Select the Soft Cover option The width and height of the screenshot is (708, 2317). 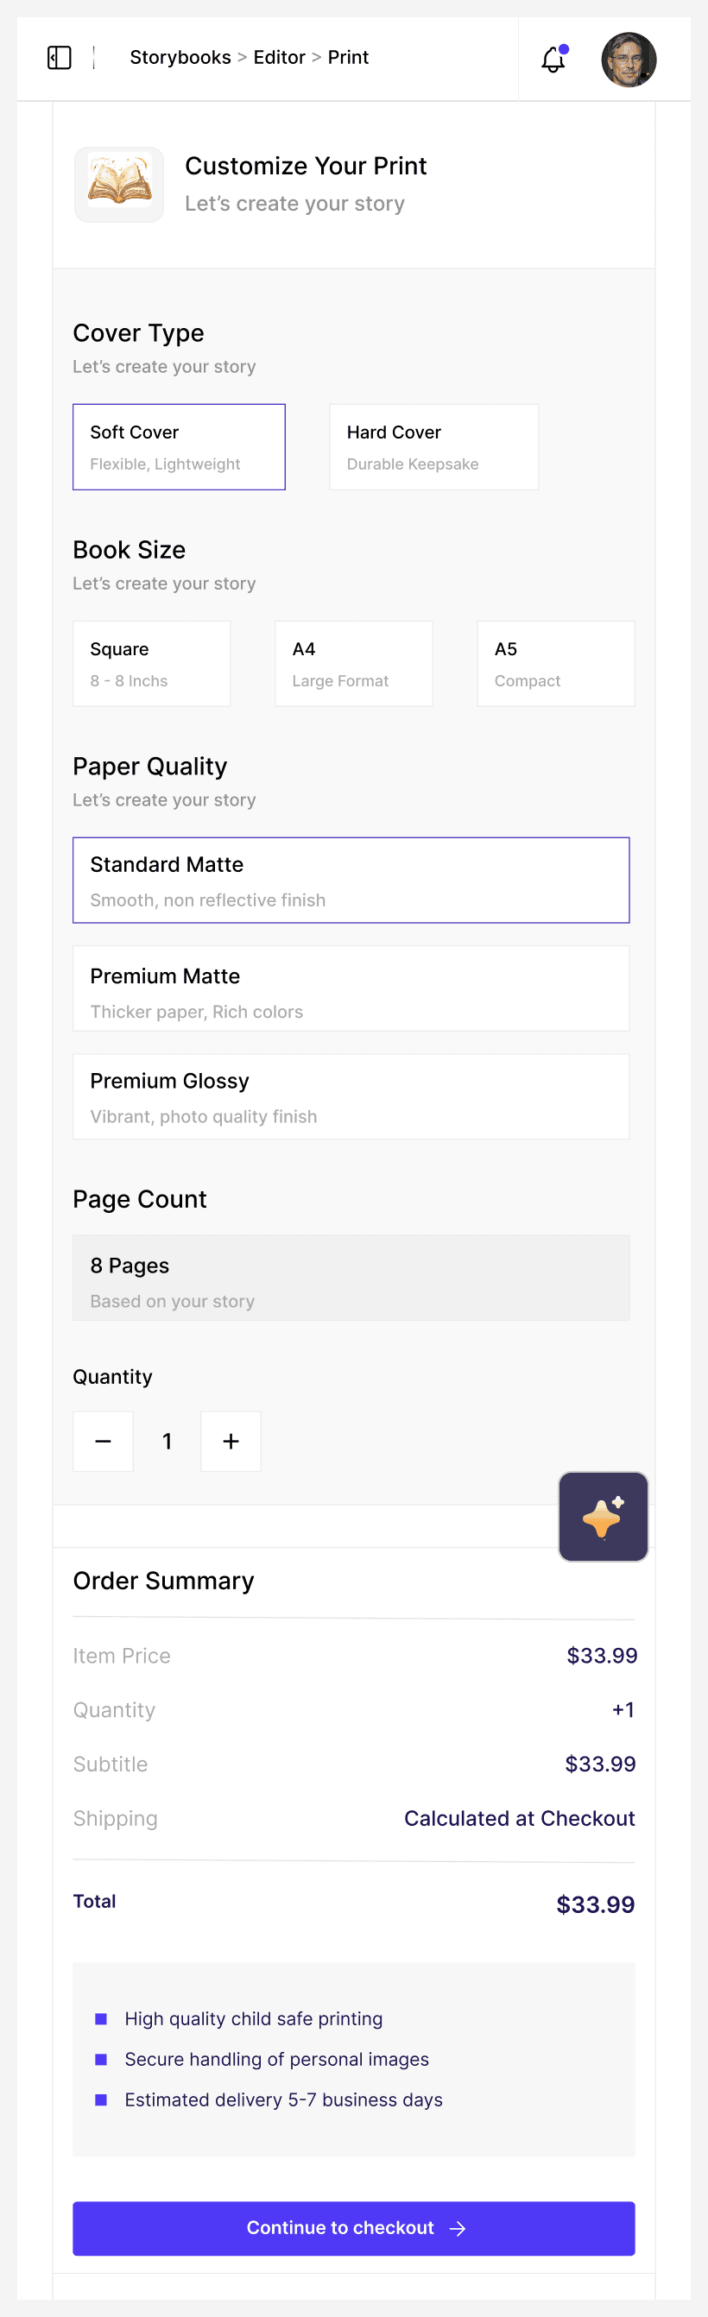pos(179,447)
